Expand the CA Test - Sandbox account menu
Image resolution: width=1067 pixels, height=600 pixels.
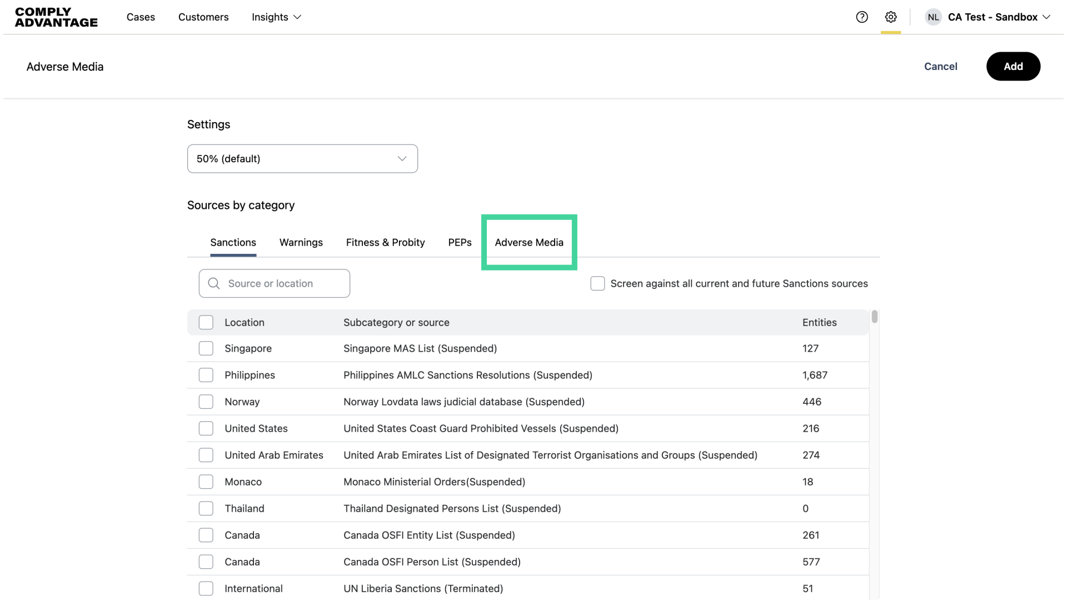[x=999, y=17]
